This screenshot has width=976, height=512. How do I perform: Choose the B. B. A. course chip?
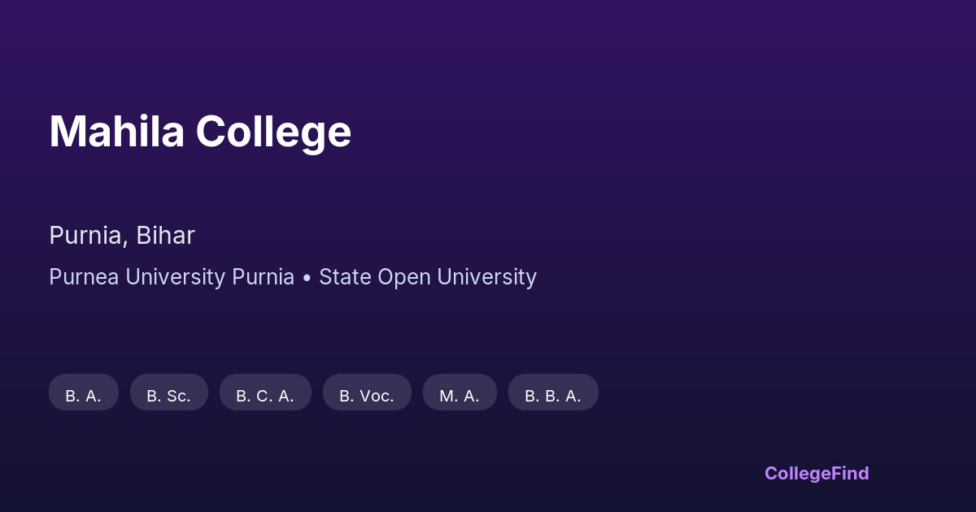tap(553, 396)
